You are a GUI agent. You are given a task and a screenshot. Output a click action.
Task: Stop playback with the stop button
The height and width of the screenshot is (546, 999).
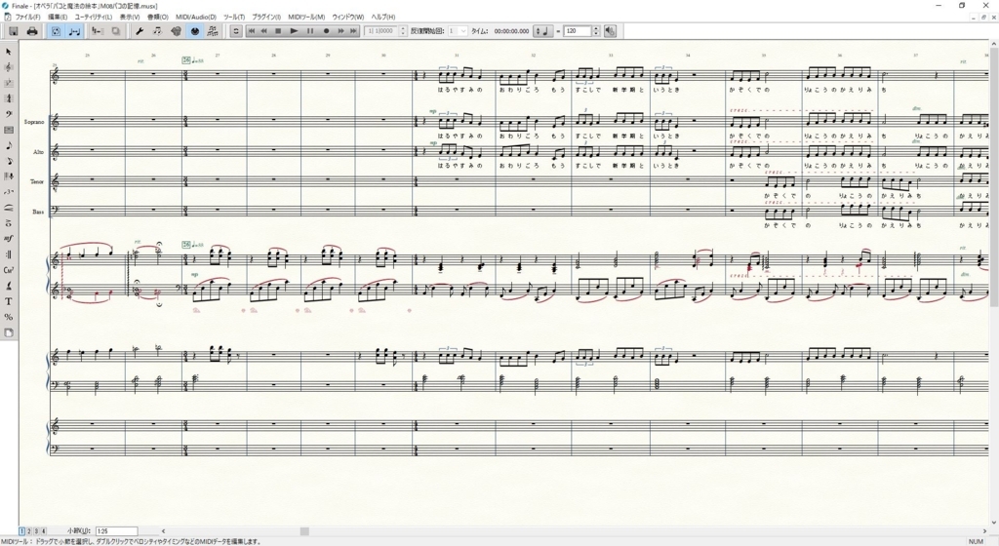click(278, 31)
